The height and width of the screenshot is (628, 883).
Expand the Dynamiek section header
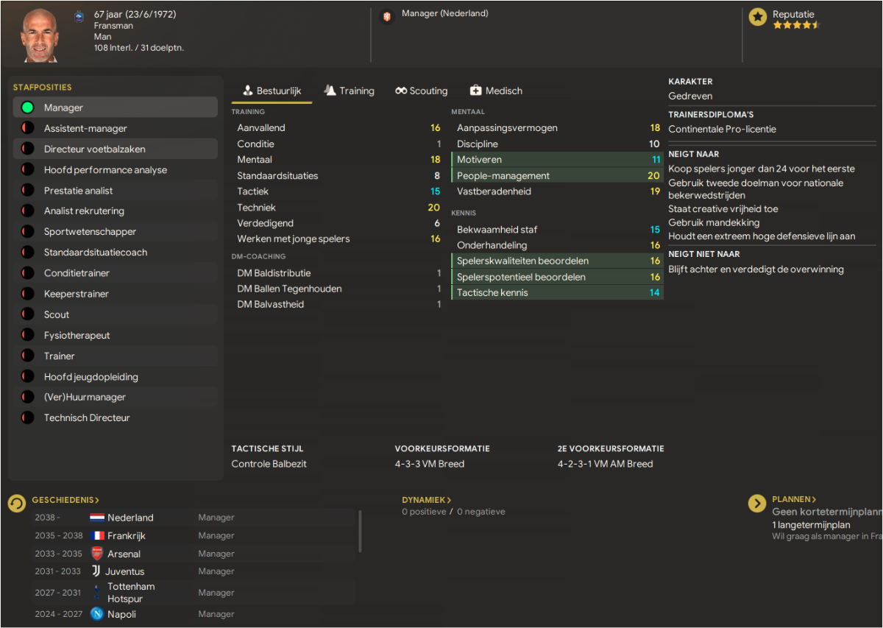coord(427,500)
